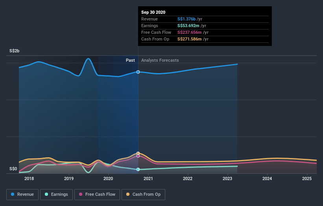Click the pink dot in Free Cash Flow legend

81,194
